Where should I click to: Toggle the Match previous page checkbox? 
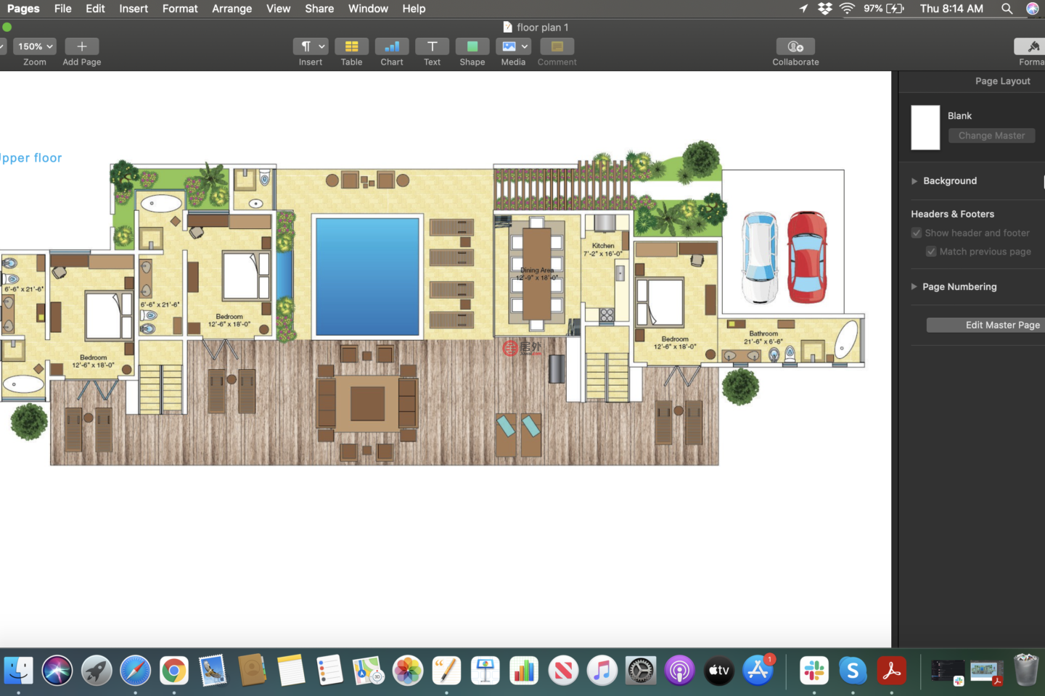click(931, 252)
